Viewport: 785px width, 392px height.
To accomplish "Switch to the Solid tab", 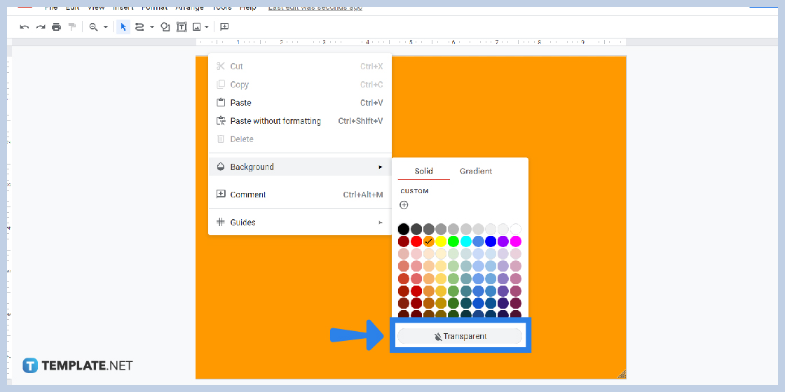I will click(x=423, y=171).
